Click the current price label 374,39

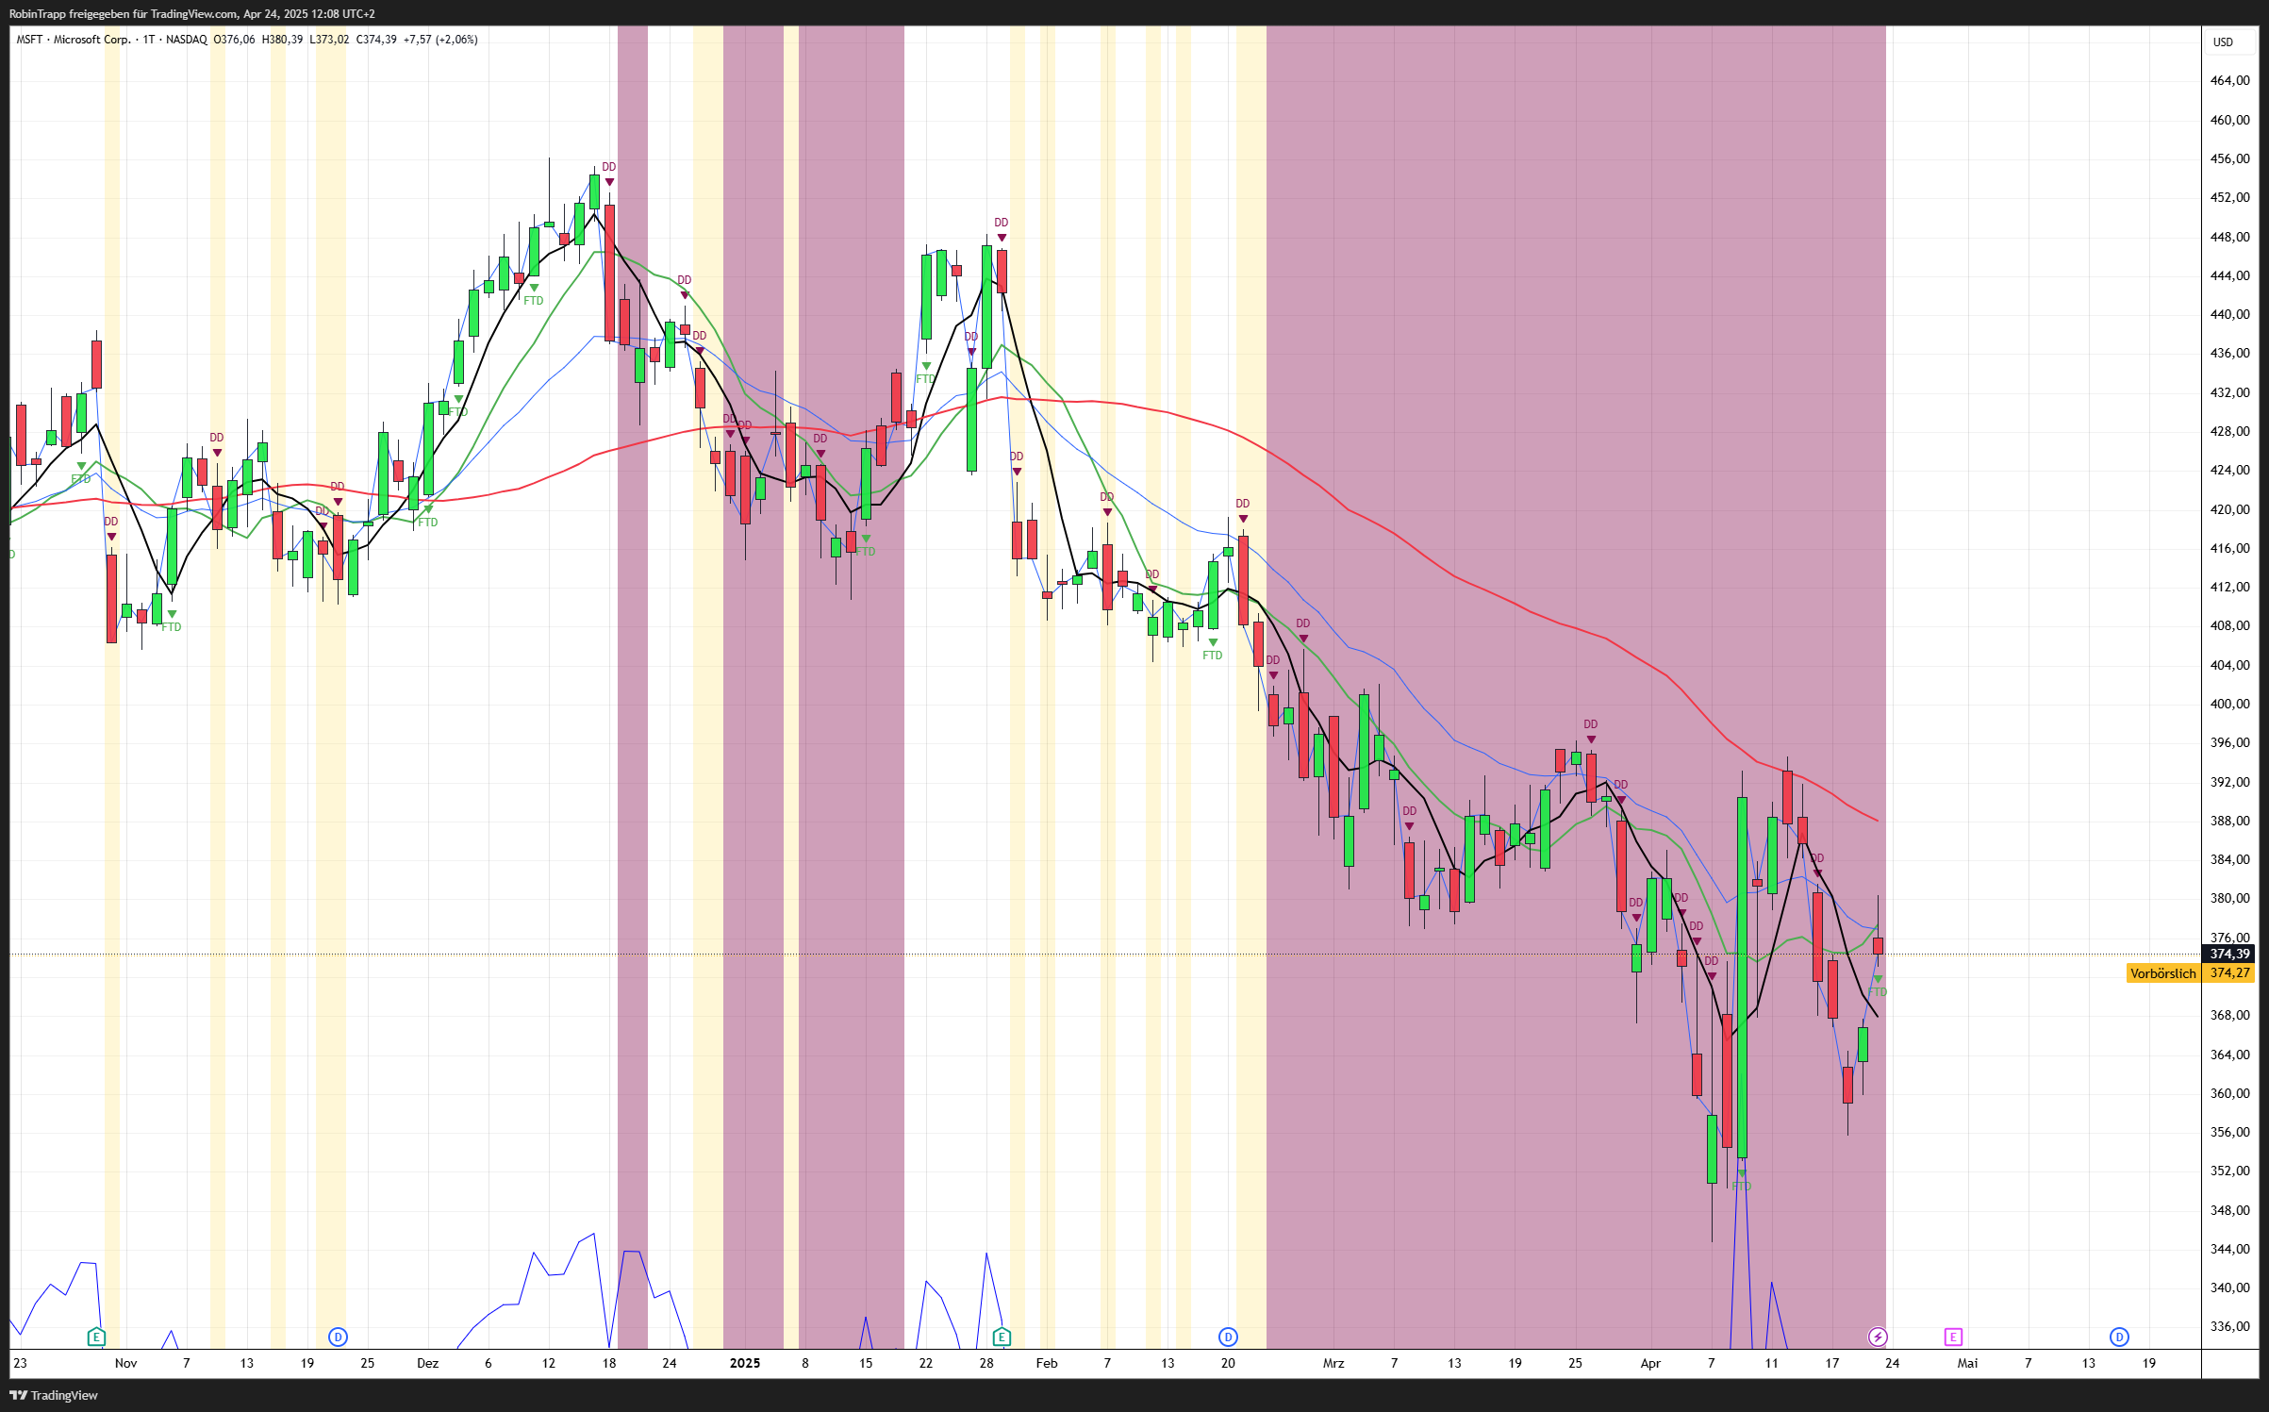pos(2229,954)
